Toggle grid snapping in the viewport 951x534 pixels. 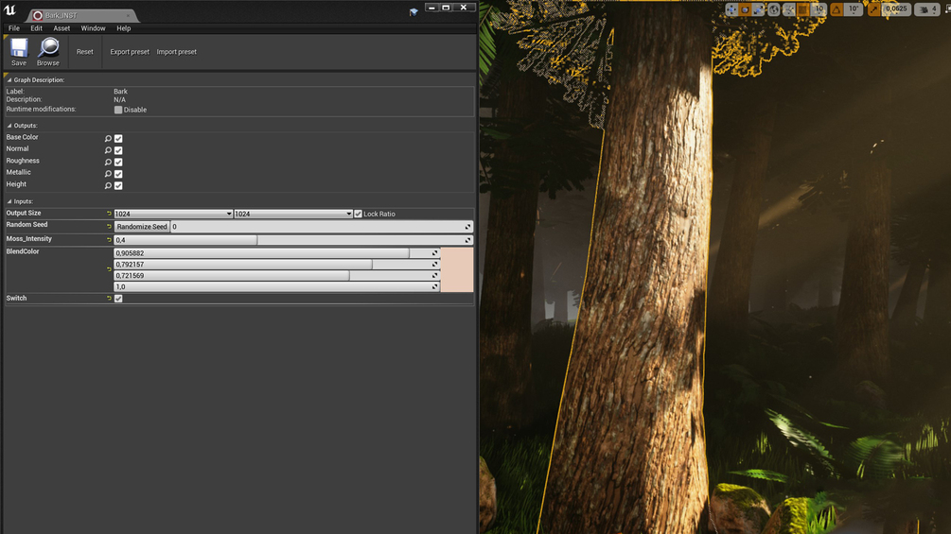[x=803, y=9]
